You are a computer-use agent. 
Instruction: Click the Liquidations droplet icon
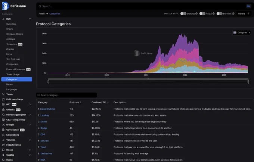point(3,135)
